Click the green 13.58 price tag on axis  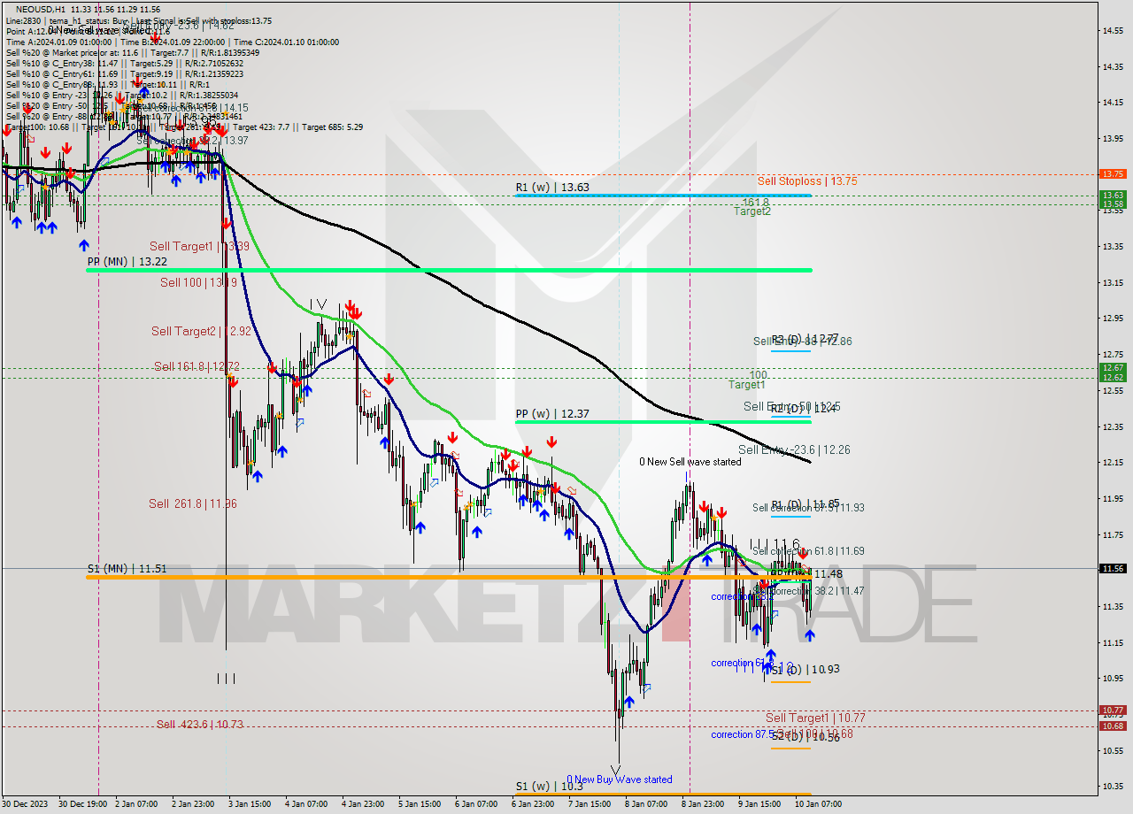point(1112,204)
